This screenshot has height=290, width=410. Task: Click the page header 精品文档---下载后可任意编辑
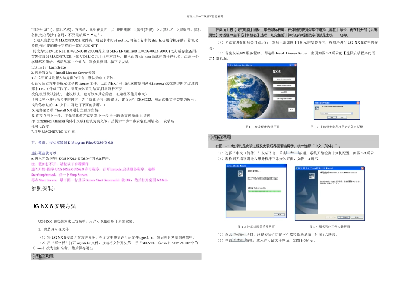[x=205, y=16]
